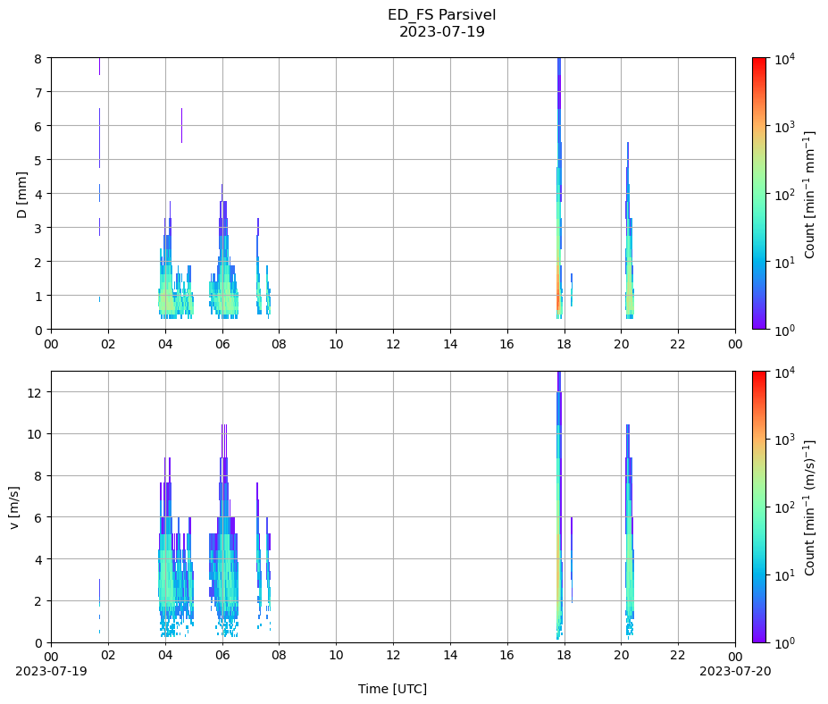Click the '5' tick on the D axis
The image size is (828, 704).
point(38,160)
